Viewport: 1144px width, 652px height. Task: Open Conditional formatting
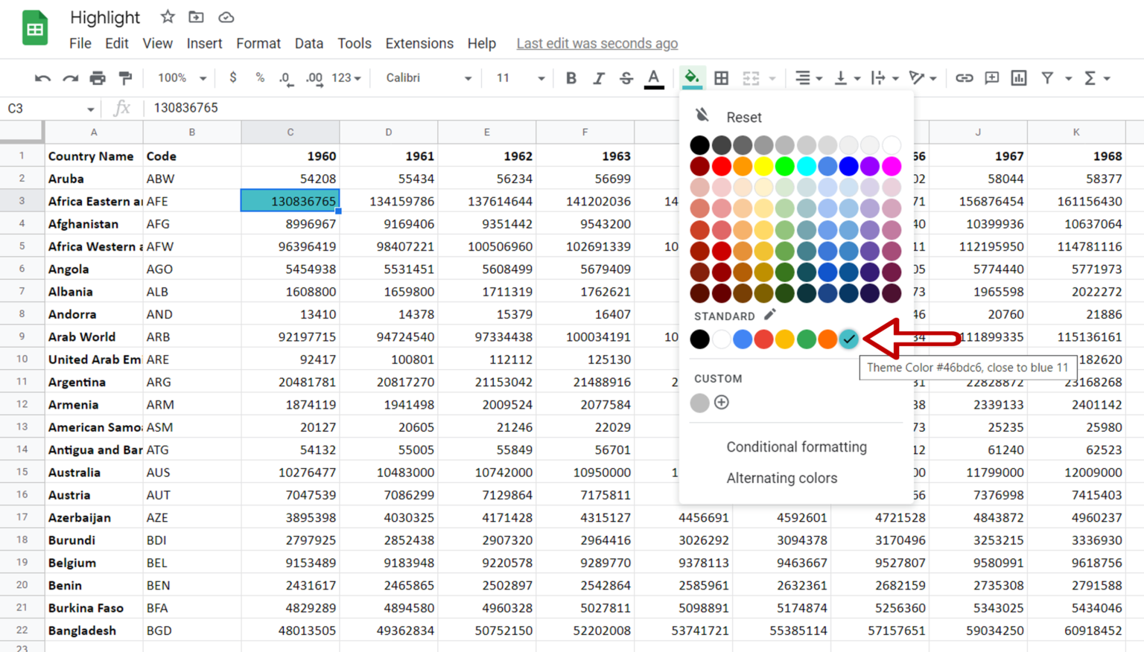[796, 447]
